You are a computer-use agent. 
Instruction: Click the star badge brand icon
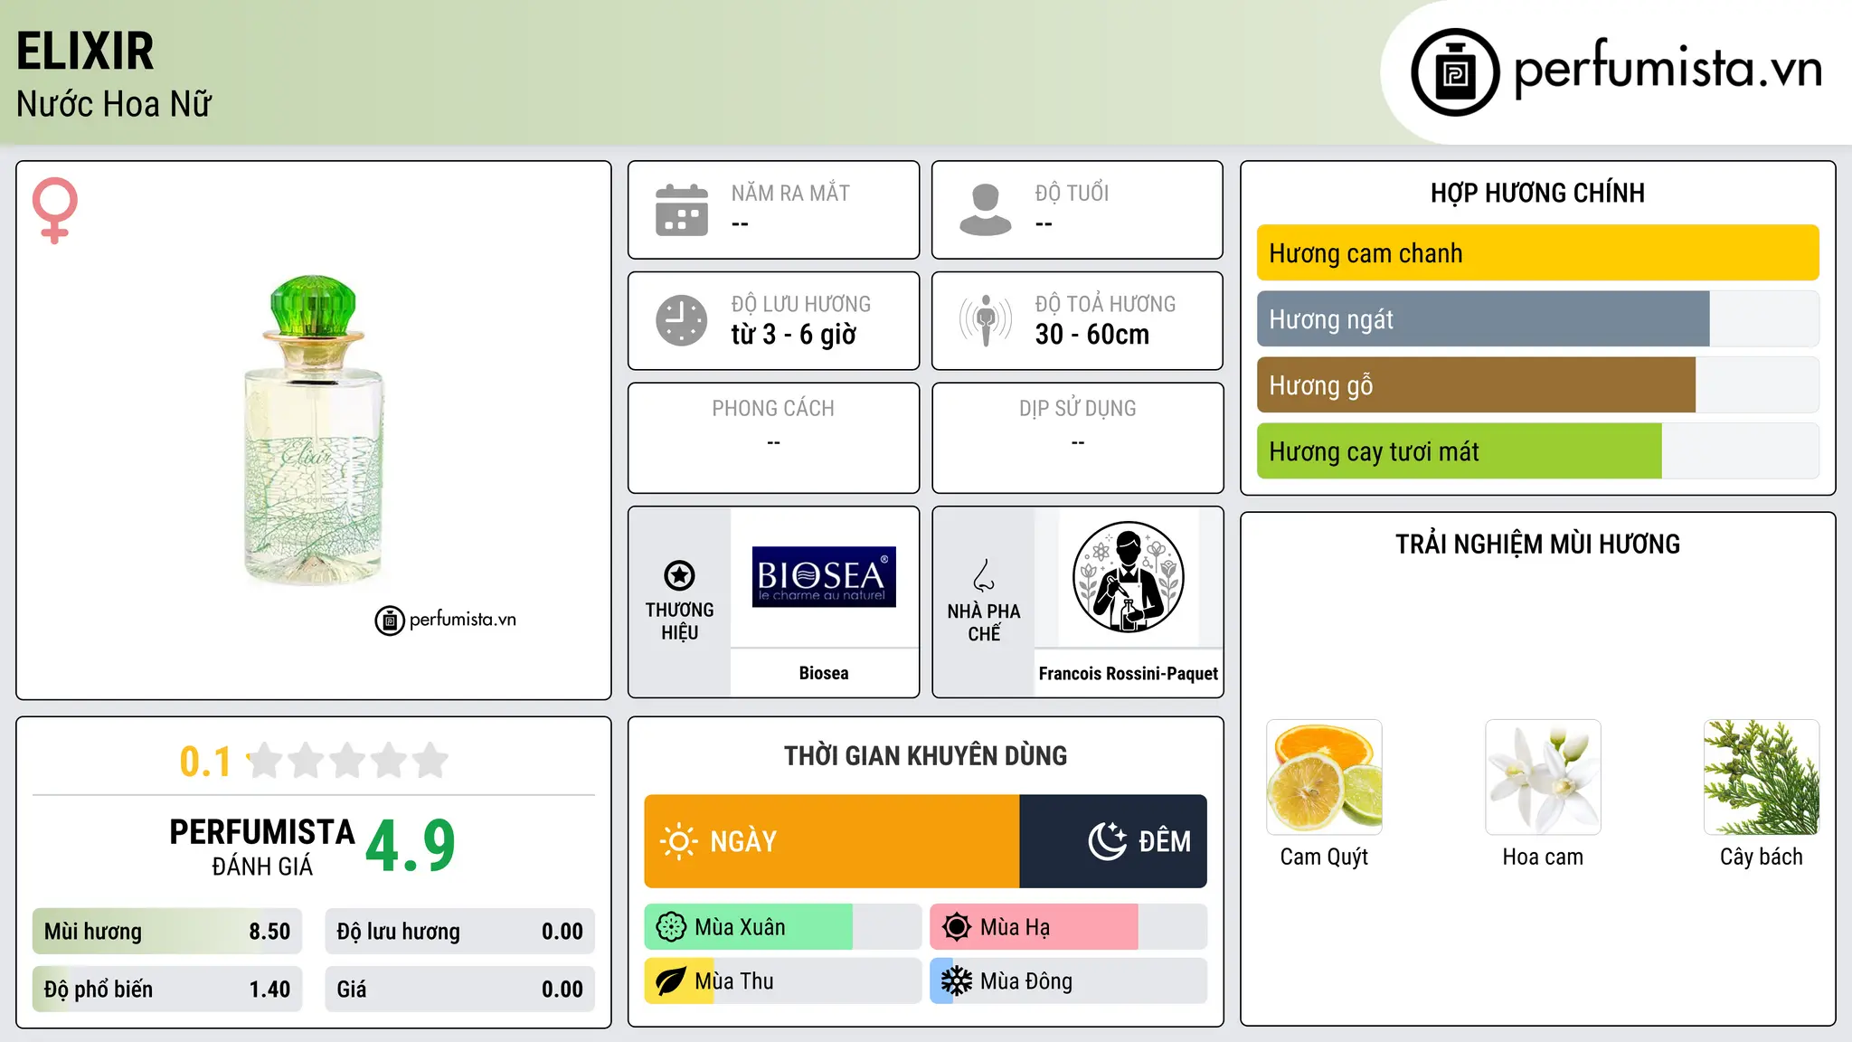tap(679, 575)
